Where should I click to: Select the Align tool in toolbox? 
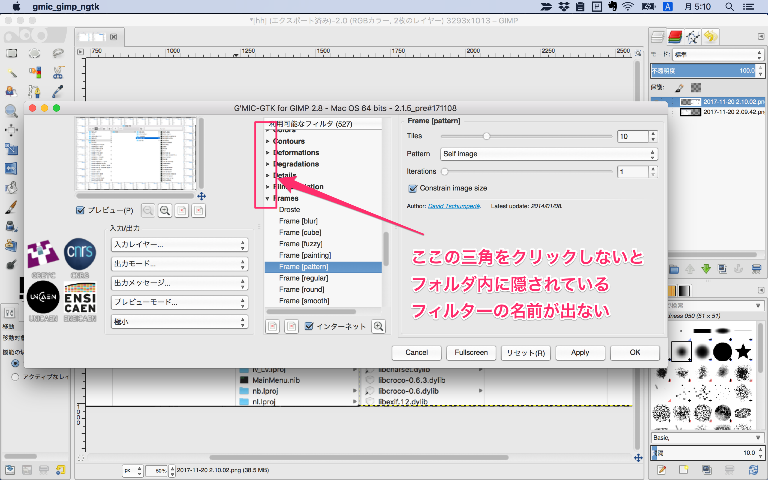click(11, 130)
